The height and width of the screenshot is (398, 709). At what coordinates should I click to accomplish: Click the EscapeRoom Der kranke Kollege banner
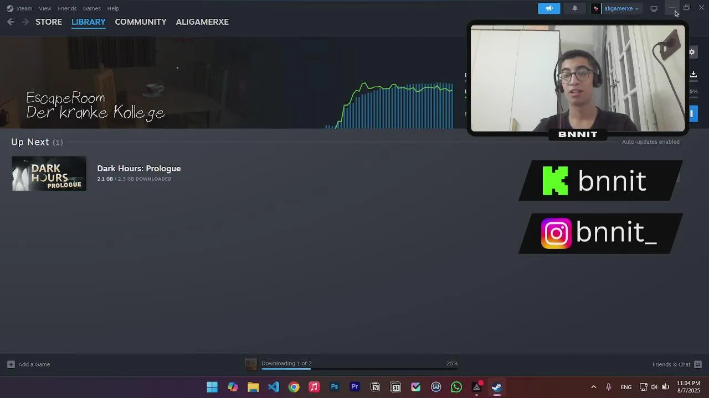pyautogui.click(x=95, y=105)
